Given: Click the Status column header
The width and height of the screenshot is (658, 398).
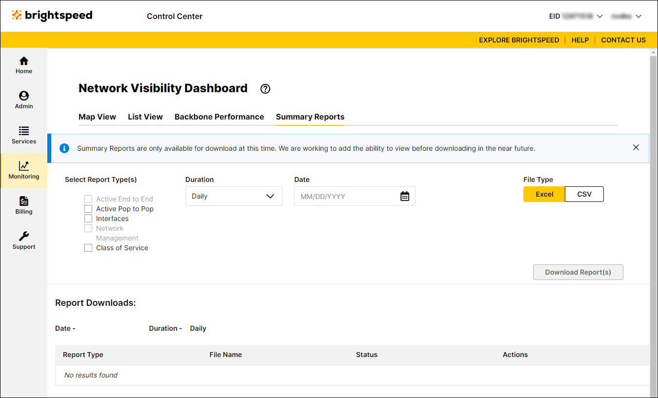Looking at the screenshot, I should (367, 355).
